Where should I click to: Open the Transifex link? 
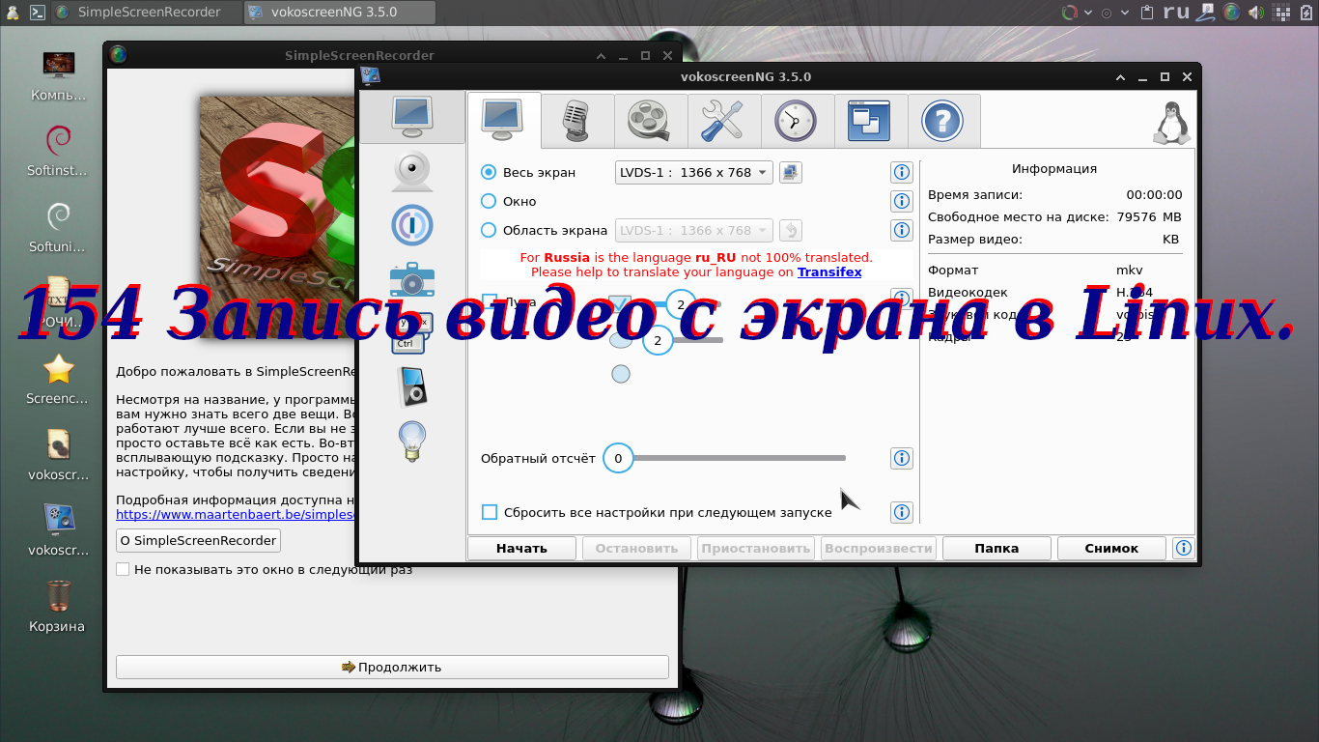[x=829, y=272]
